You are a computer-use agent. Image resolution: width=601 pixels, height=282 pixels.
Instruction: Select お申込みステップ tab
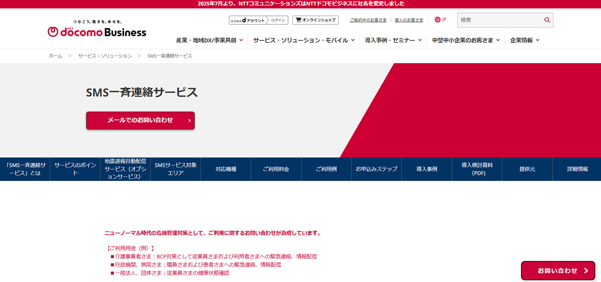(x=376, y=169)
